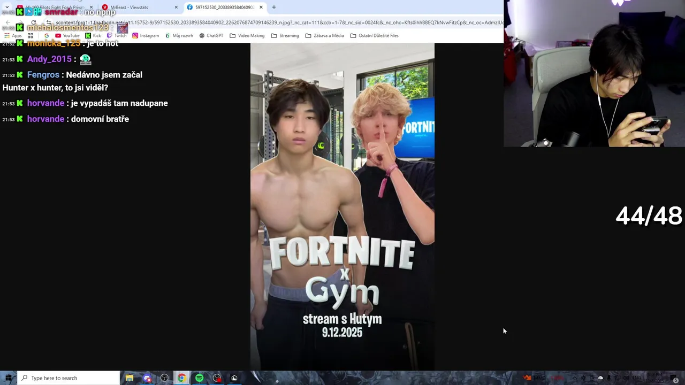Expand the Streaming bookmark folder
The height and width of the screenshot is (385, 685).
tap(285, 36)
